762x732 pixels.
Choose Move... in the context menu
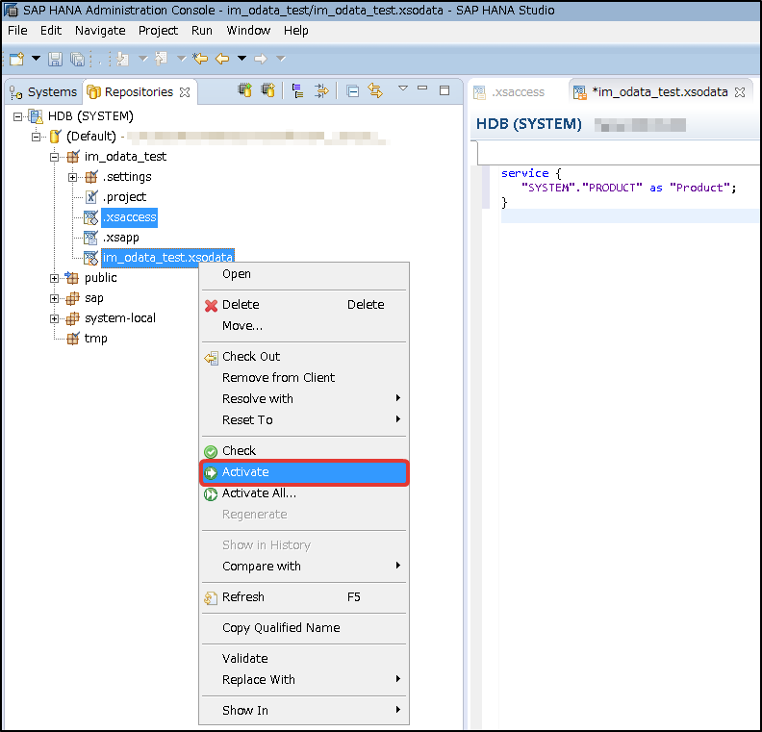304,326
